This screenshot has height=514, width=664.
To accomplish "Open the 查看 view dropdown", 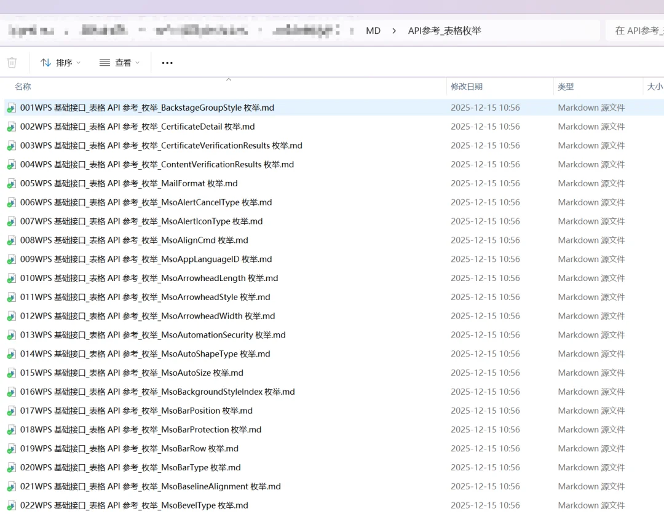I will click(x=119, y=63).
